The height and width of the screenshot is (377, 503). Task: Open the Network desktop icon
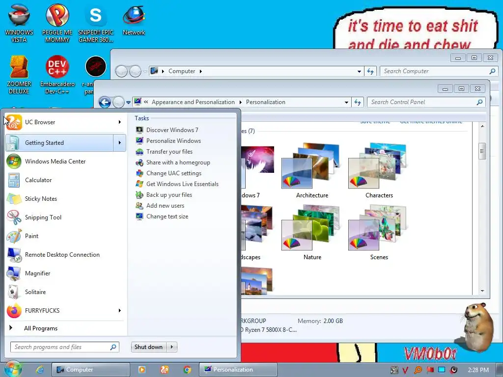coord(134,20)
